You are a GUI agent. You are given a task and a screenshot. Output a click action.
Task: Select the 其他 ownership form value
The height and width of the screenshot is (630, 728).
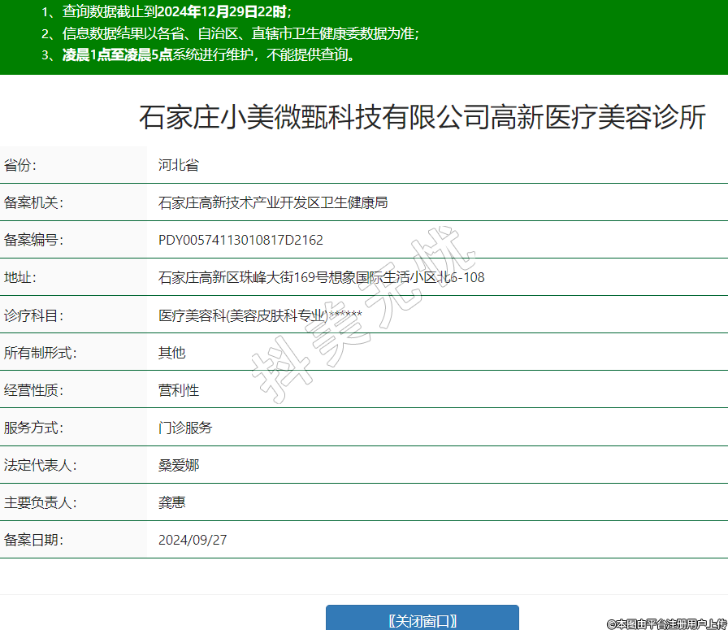(171, 353)
